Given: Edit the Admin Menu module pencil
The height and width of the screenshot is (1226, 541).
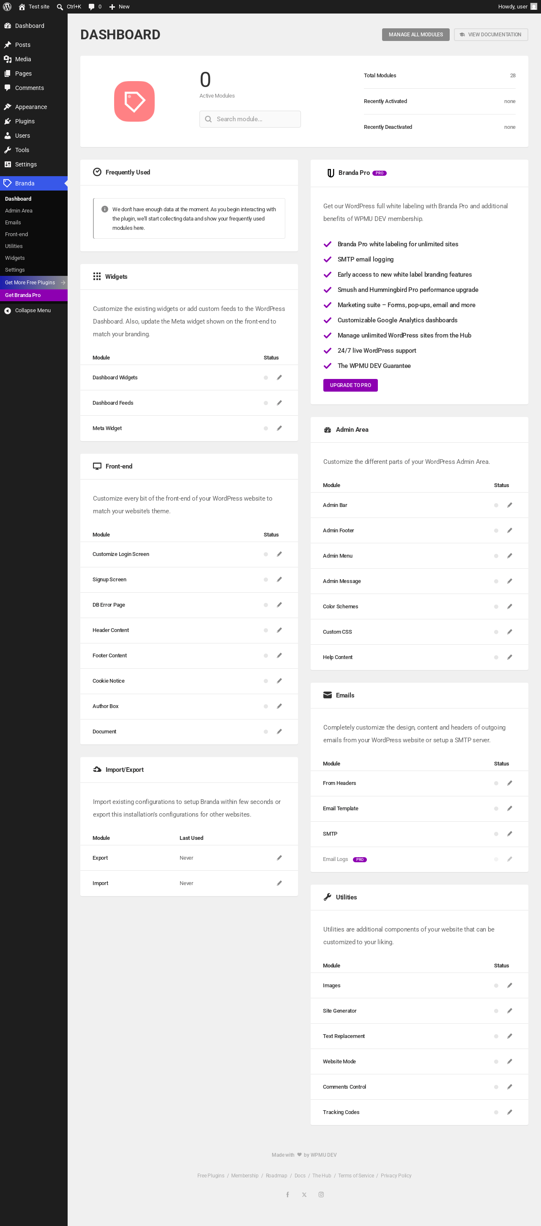Looking at the screenshot, I should (x=510, y=556).
